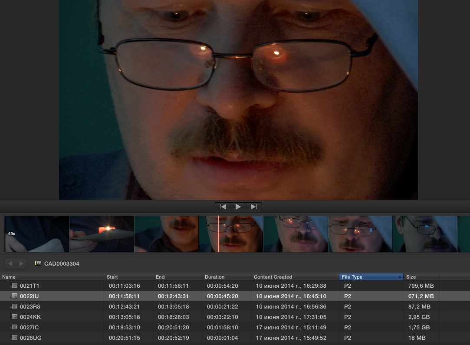This screenshot has height=345, width=470.
Task: Click duration 00:00:01:04
Action: [222, 338]
